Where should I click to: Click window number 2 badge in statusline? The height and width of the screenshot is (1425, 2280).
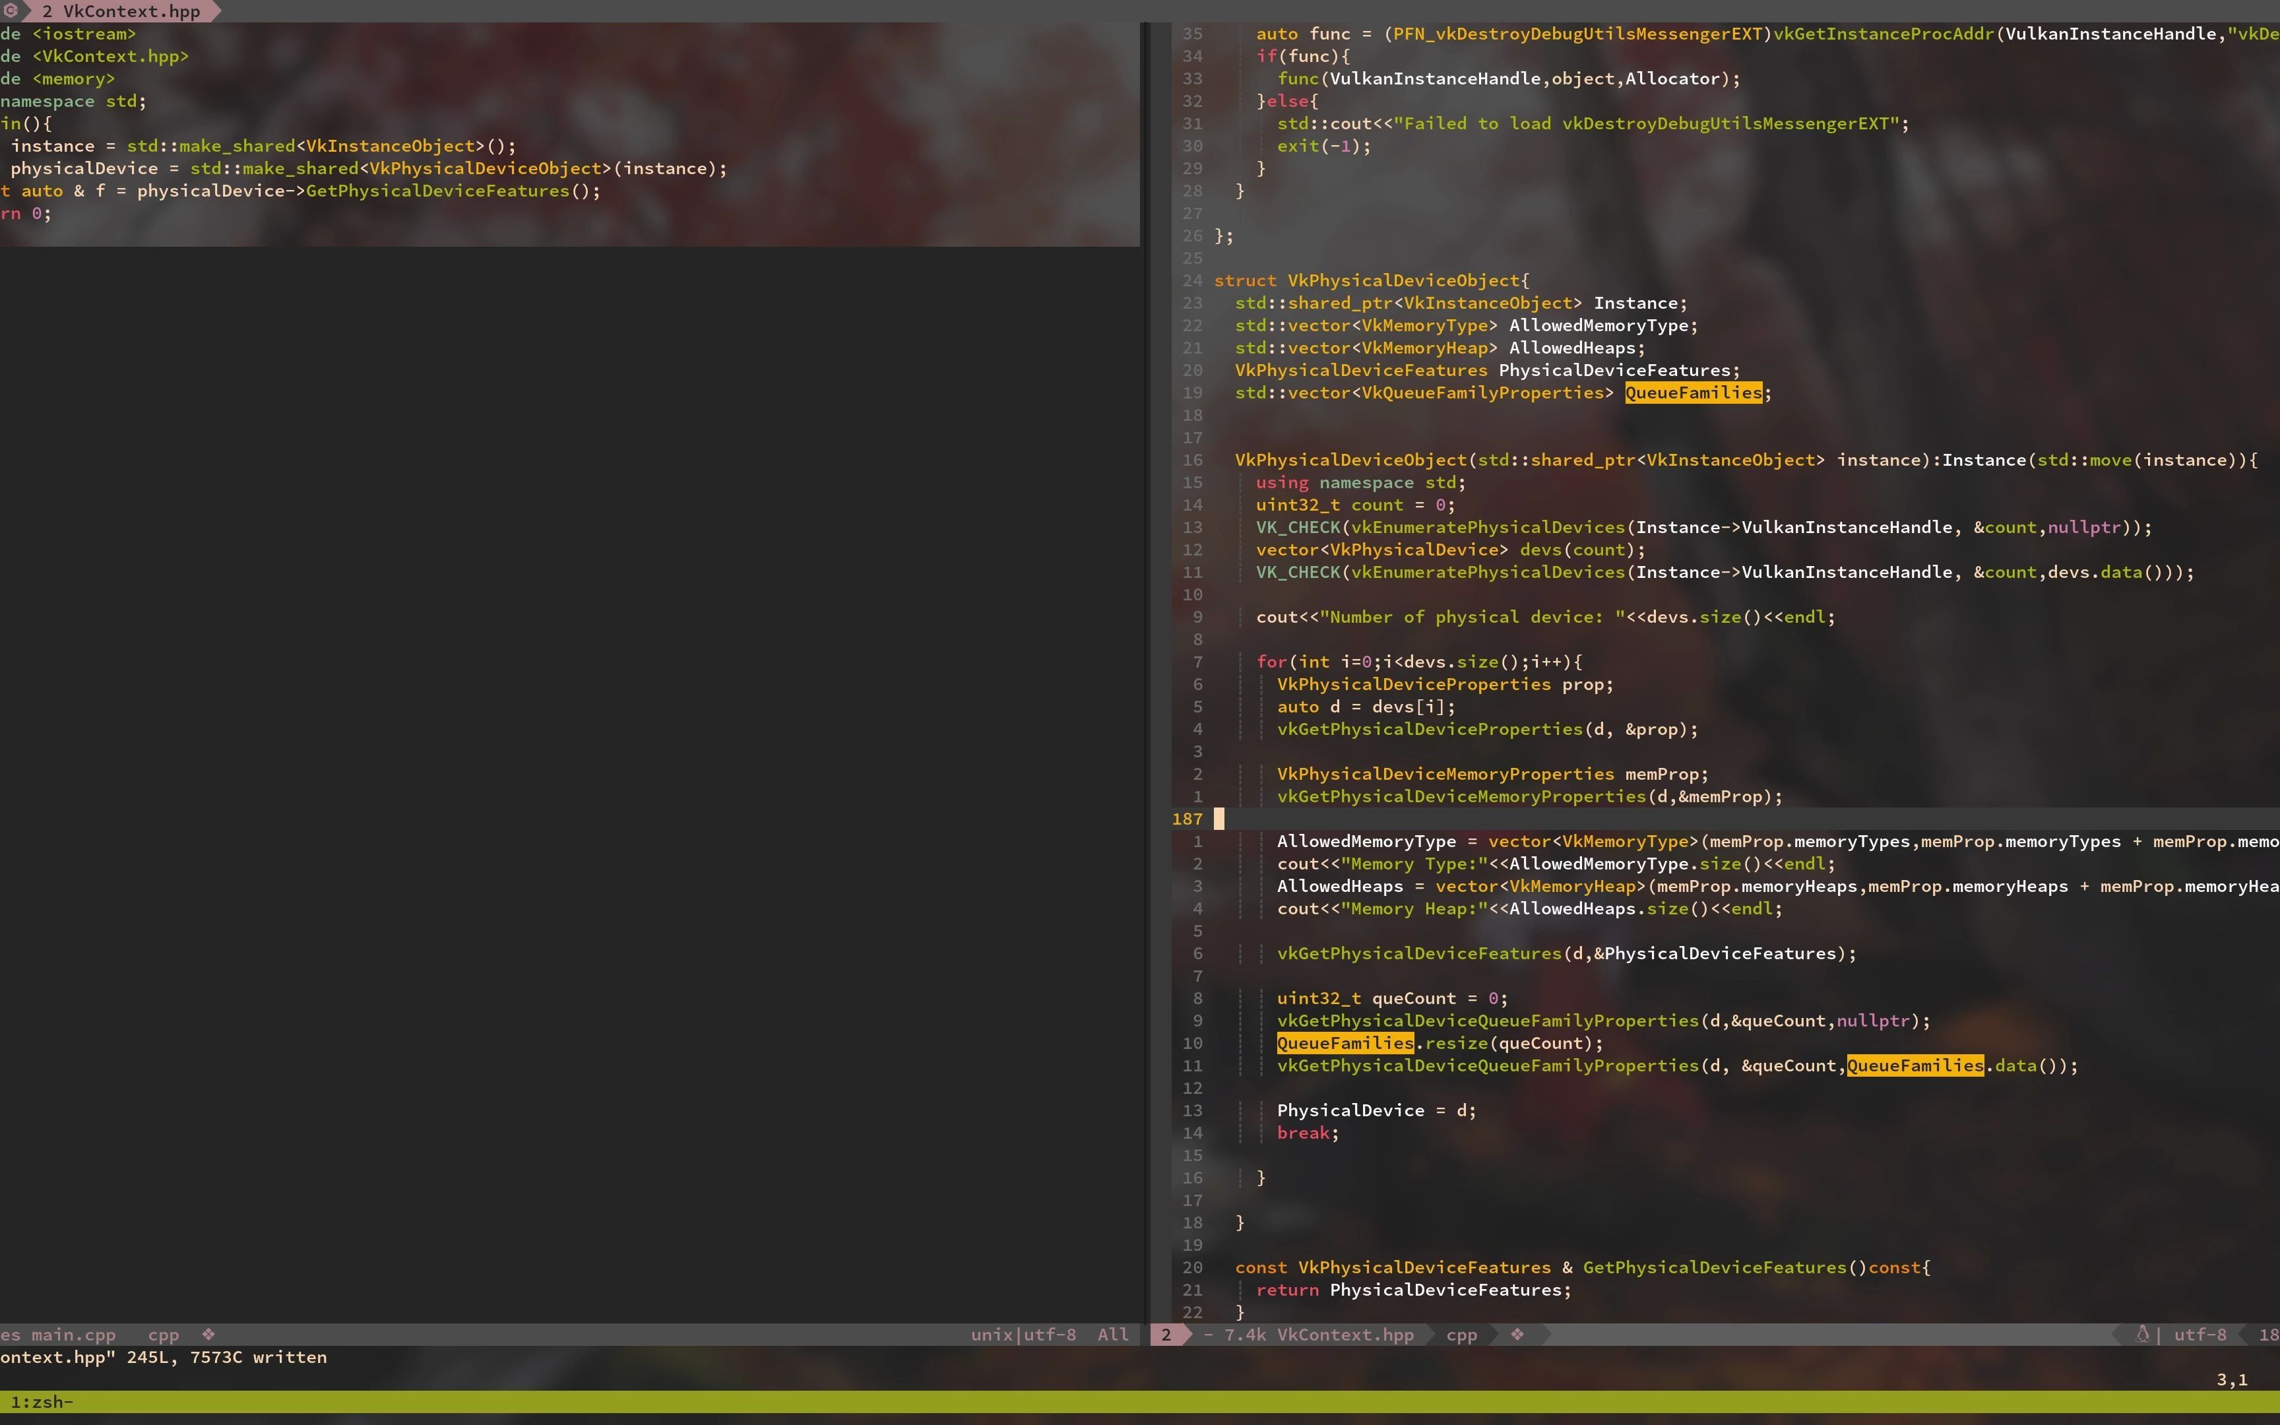click(1166, 1335)
